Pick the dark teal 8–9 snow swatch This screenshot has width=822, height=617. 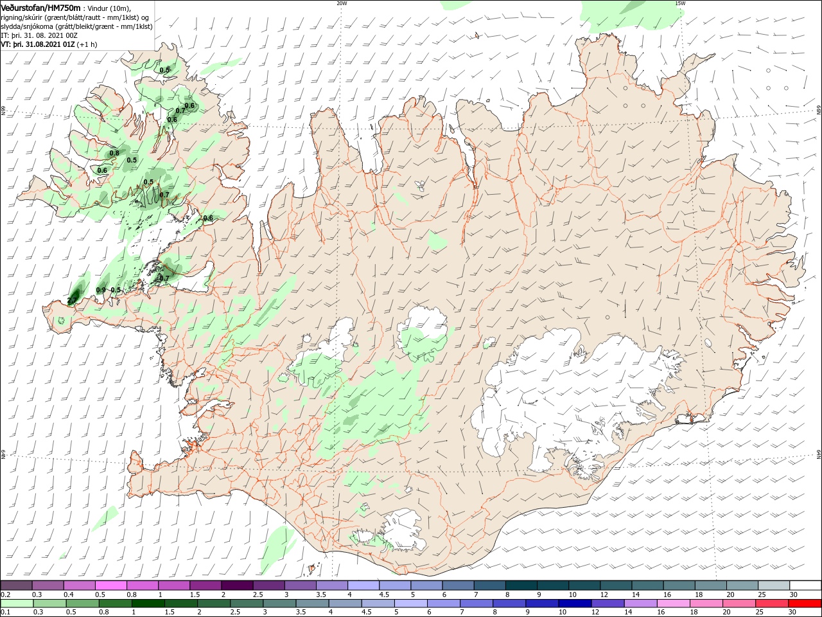521,586
